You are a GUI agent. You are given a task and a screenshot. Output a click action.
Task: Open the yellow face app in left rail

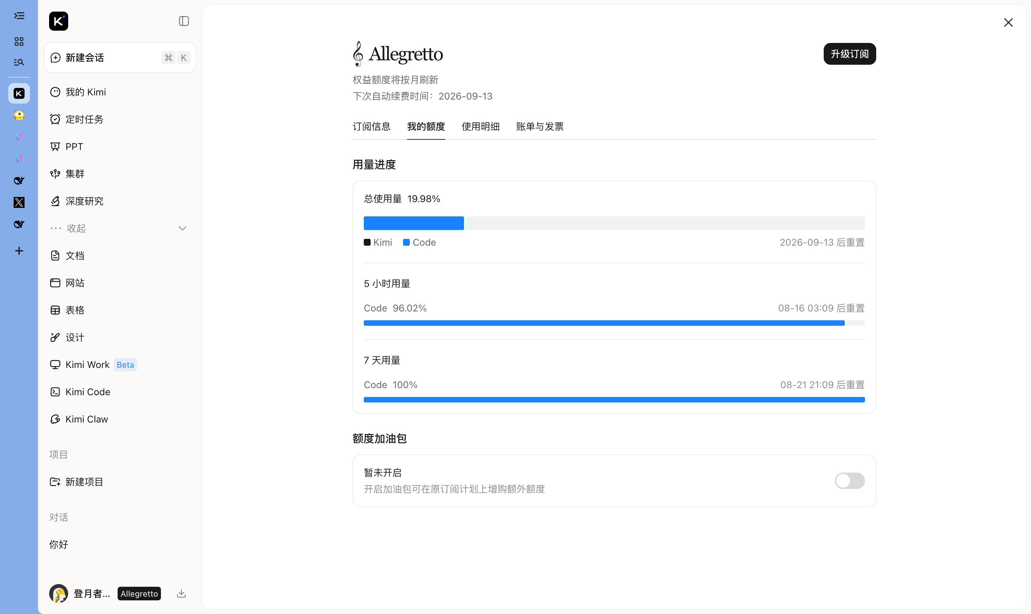19,115
